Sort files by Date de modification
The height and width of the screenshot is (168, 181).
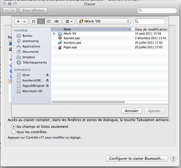(150, 29)
